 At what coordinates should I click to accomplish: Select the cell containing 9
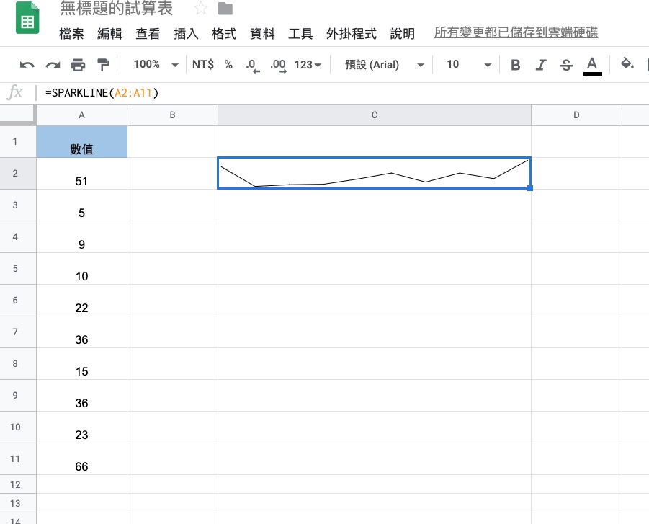pyautogui.click(x=81, y=237)
